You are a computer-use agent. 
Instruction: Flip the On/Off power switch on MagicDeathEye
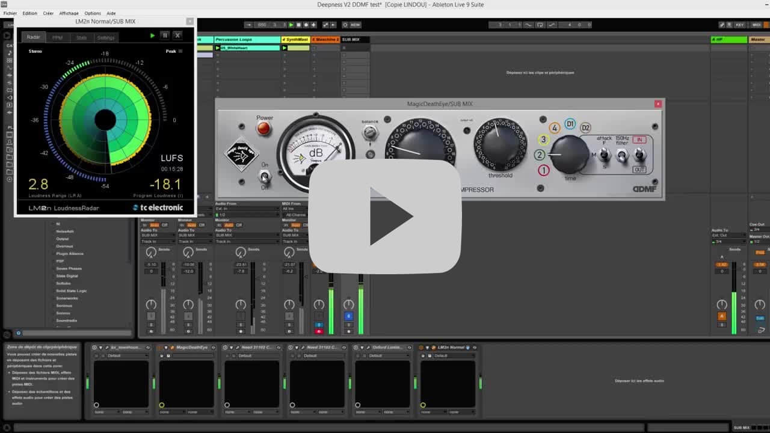[x=265, y=176]
